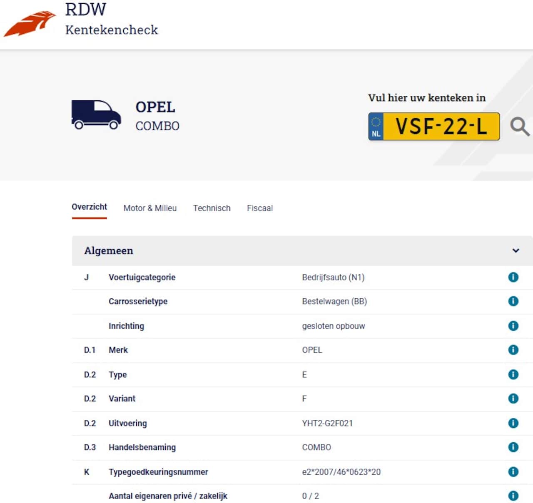
Task: Open info icon for Typegoedkeuringsnummer
Action: pyautogui.click(x=513, y=472)
